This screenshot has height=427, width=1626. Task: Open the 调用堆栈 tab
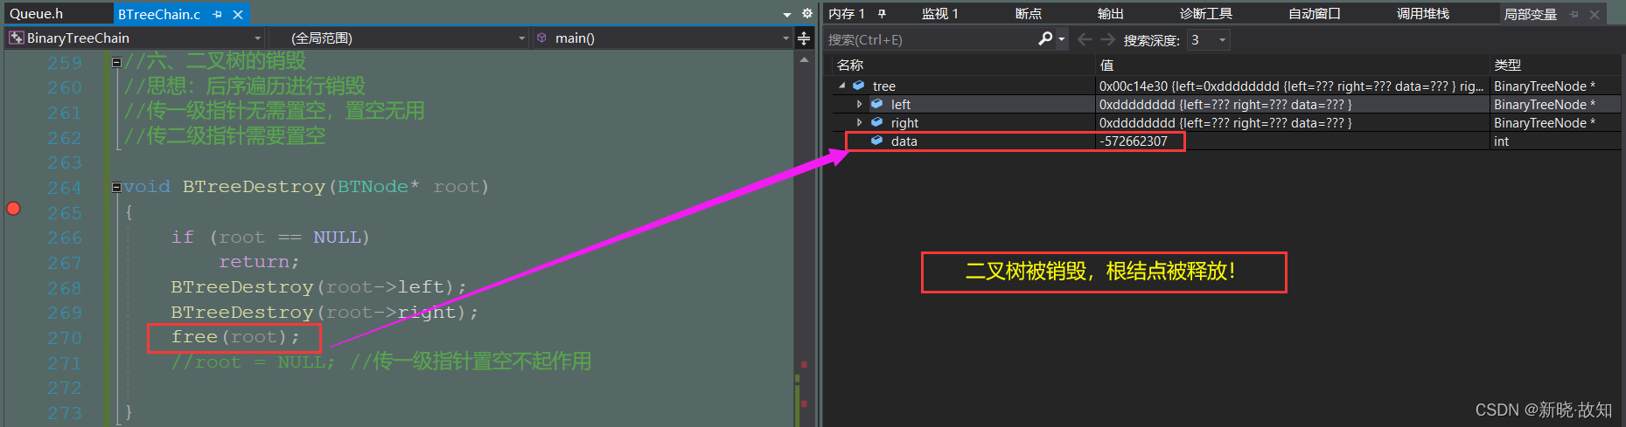point(1422,14)
